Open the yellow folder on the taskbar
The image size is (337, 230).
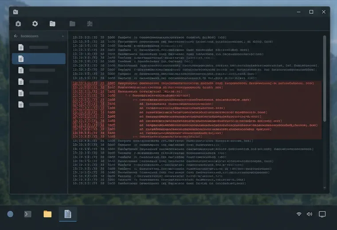point(47,214)
